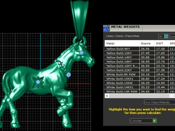Click the Library: Classic - (Fast)-Metal label

(x=123, y=36)
